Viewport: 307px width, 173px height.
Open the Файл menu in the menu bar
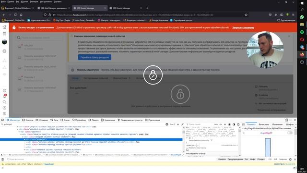[3, 1]
